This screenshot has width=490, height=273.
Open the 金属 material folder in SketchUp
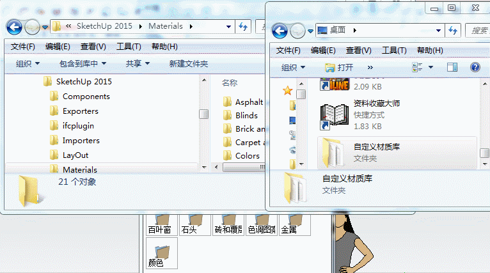[x=295, y=225]
